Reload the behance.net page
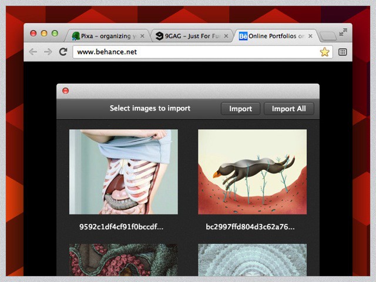Viewport: 376px width, 282px height. [x=63, y=52]
